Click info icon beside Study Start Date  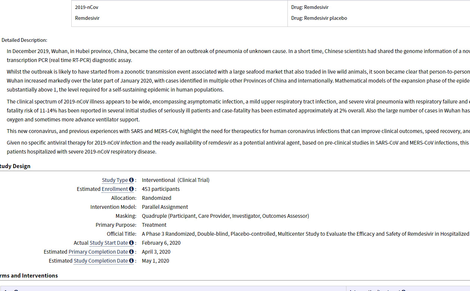pos(131,243)
